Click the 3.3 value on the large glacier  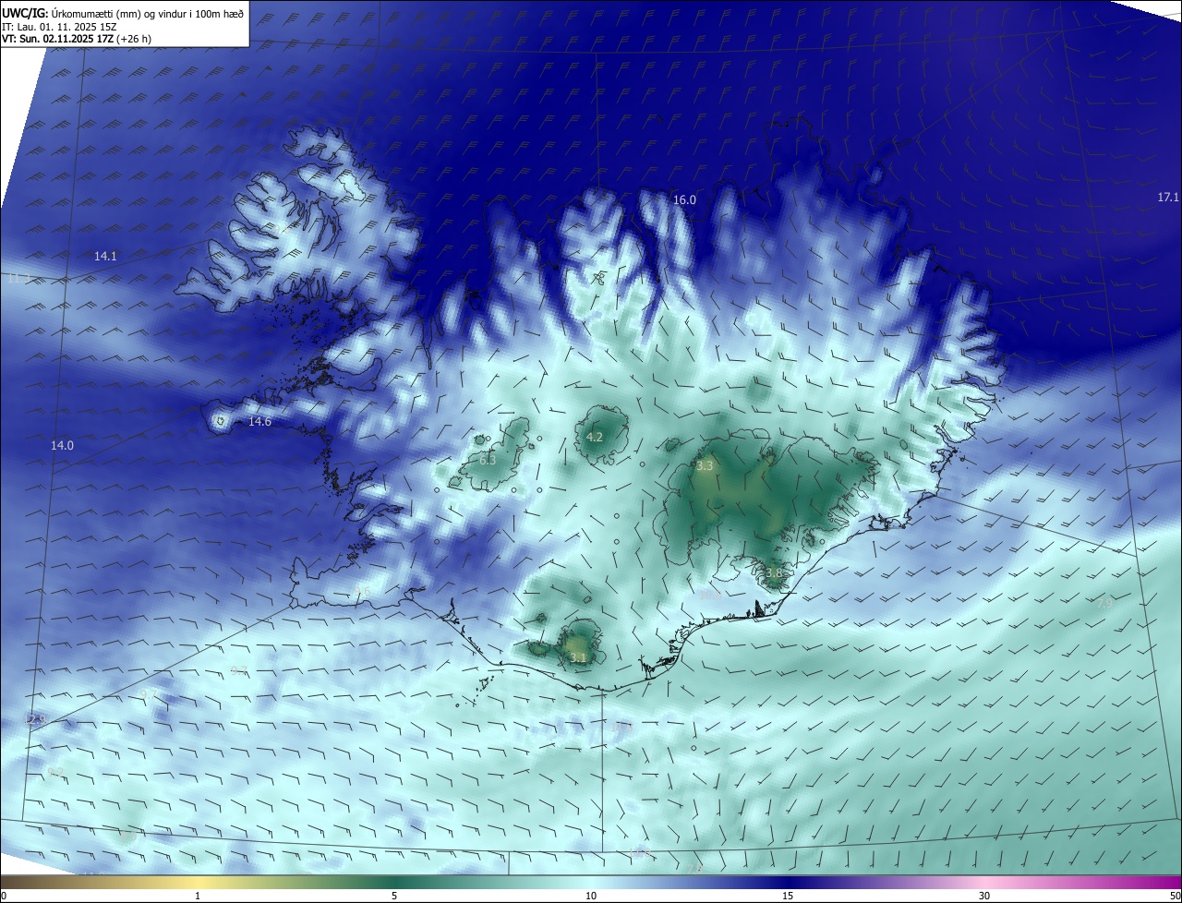pos(705,466)
